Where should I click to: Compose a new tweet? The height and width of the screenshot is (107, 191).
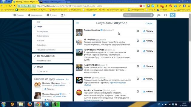[x=172, y=15]
